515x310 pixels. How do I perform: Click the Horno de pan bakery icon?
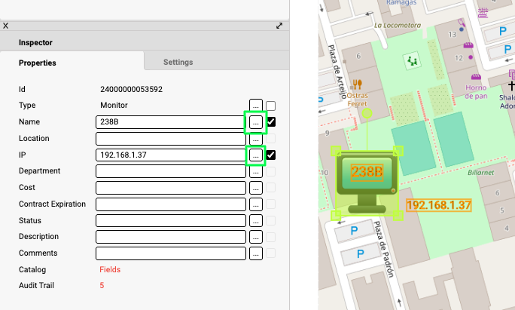pos(476,78)
